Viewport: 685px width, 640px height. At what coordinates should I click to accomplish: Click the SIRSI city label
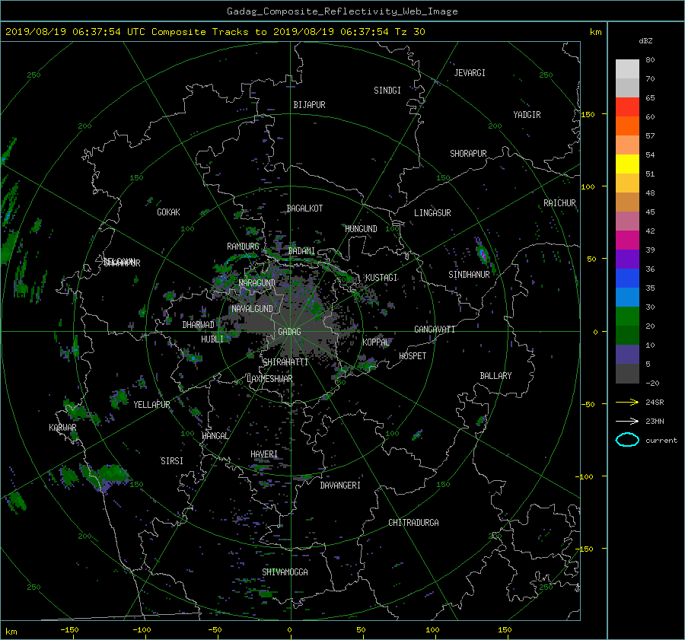tap(172, 461)
